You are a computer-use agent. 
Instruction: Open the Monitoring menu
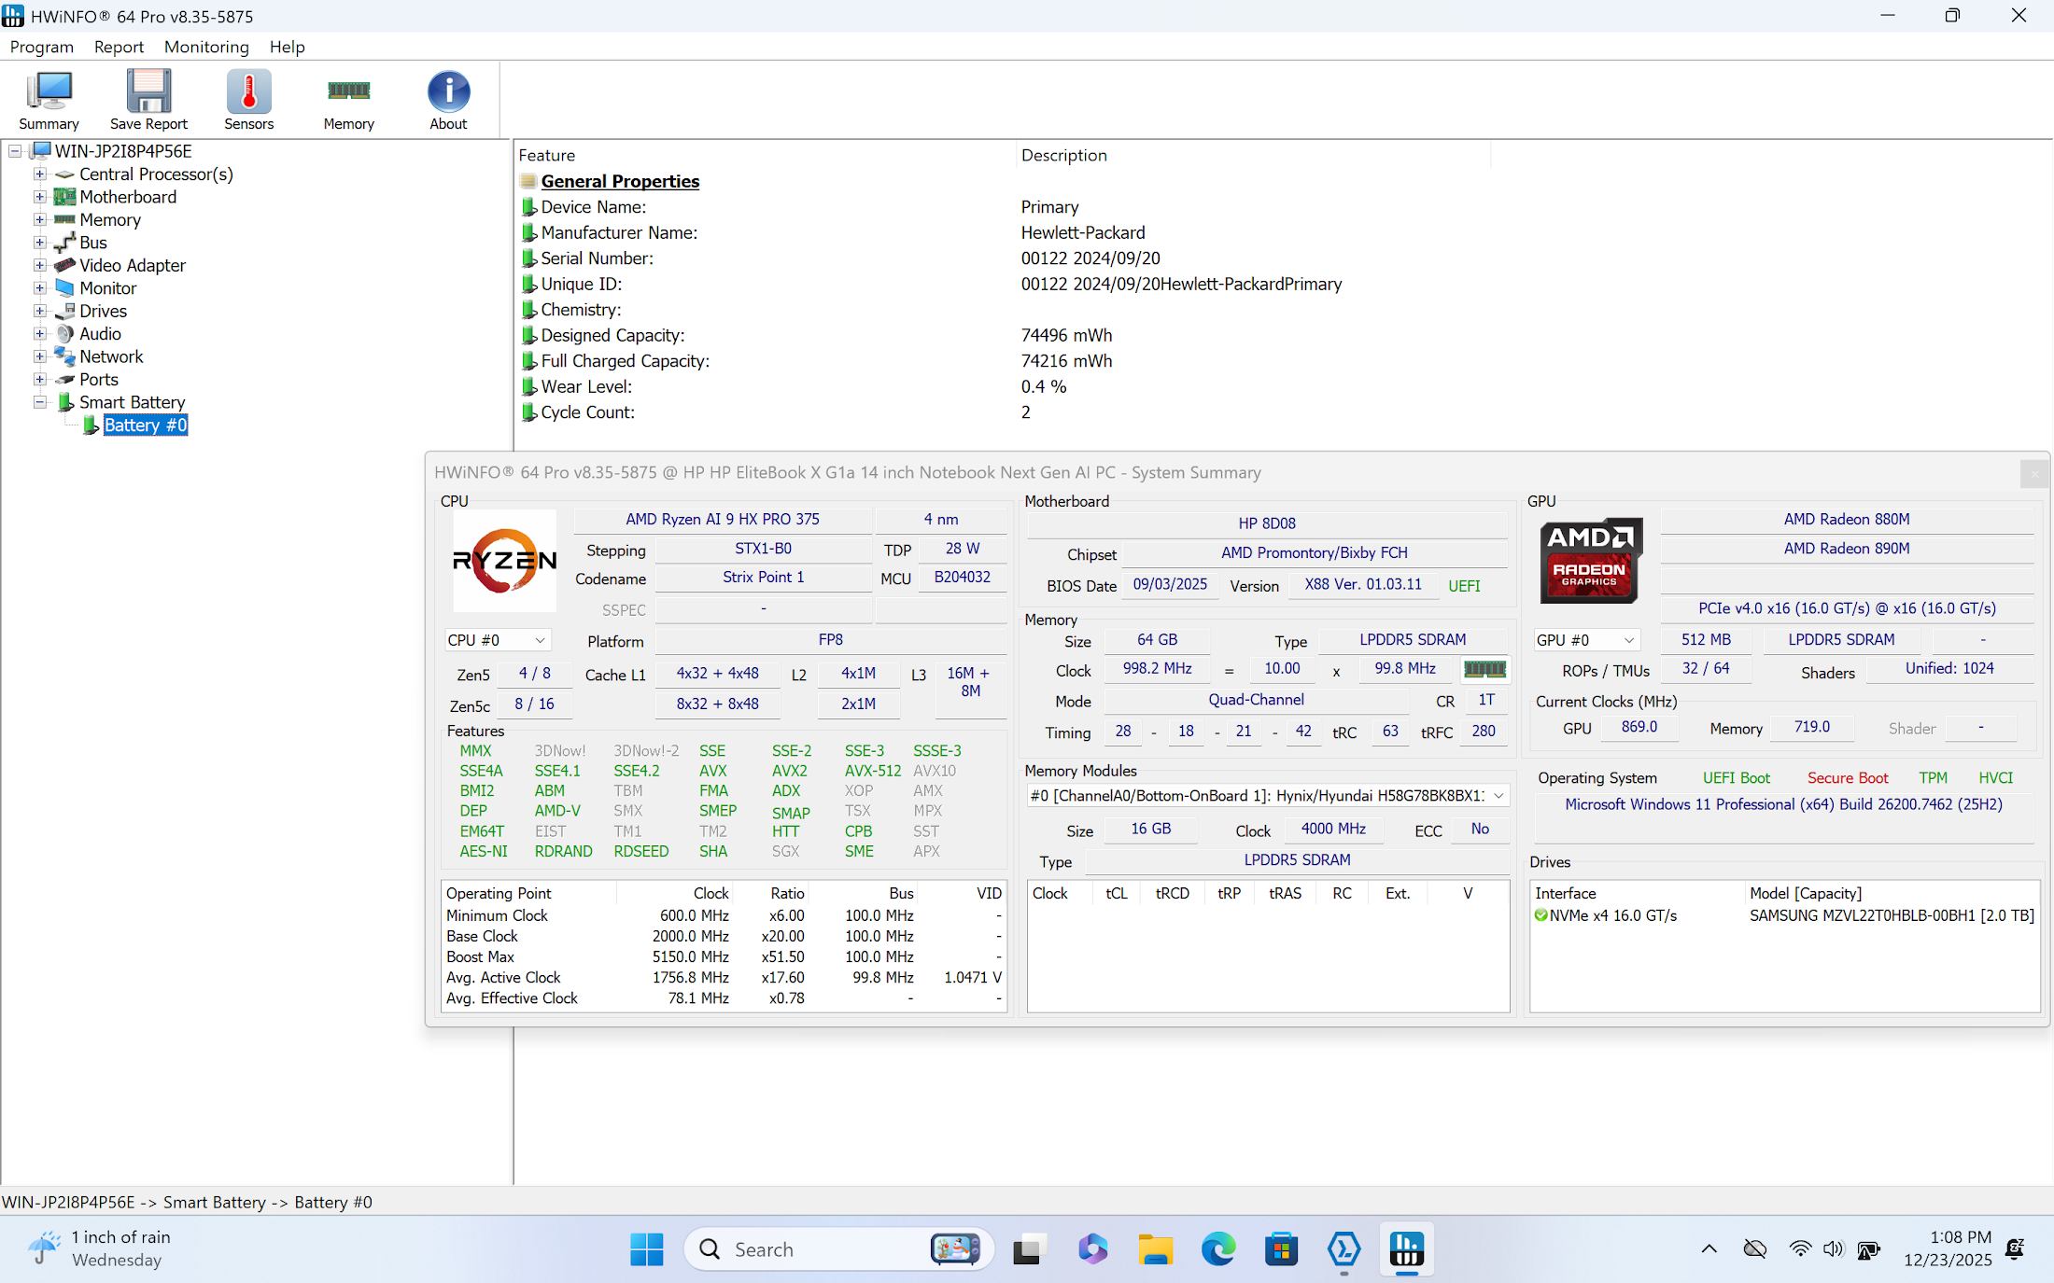(x=206, y=47)
